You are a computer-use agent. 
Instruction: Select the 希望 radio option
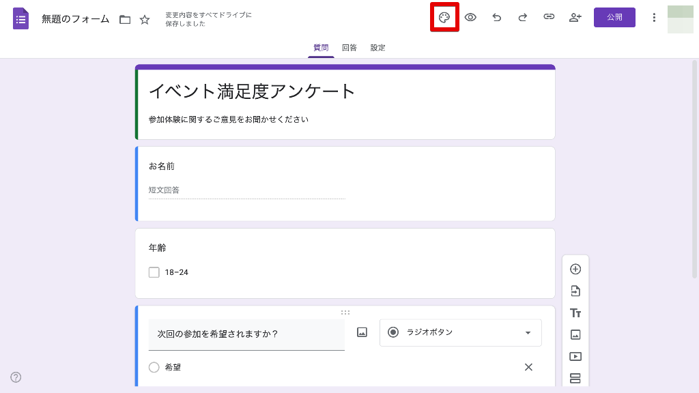pyautogui.click(x=154, y=367)
